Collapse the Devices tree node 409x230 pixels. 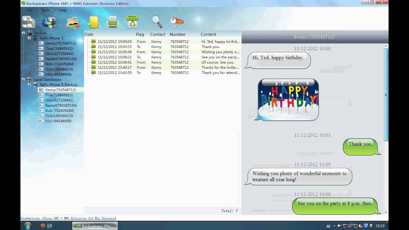click(23, 33)
